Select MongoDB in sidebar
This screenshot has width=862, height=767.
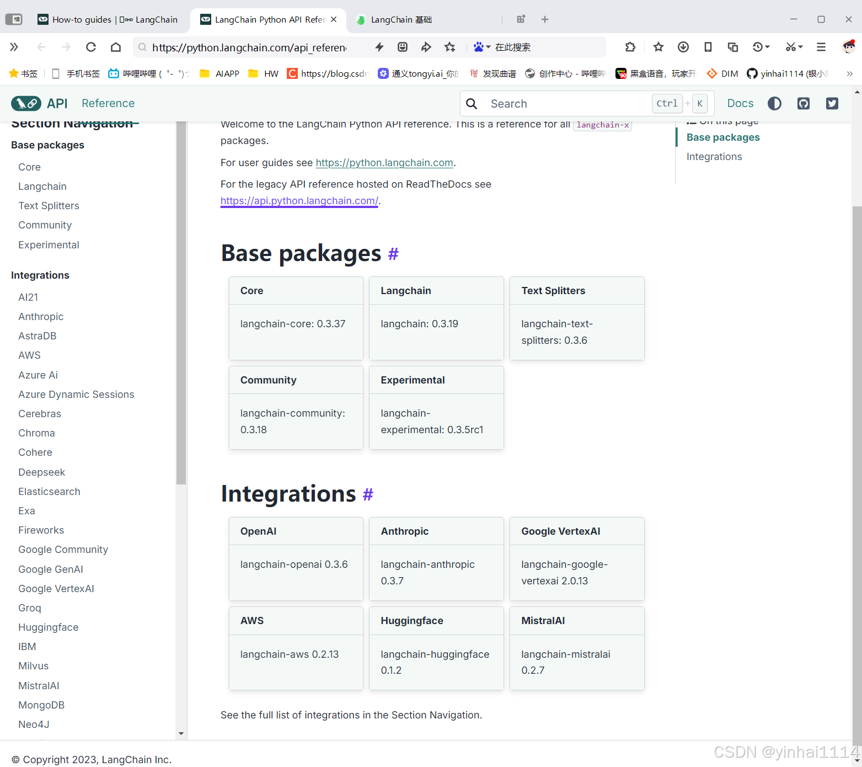click(x=41, y=705)
